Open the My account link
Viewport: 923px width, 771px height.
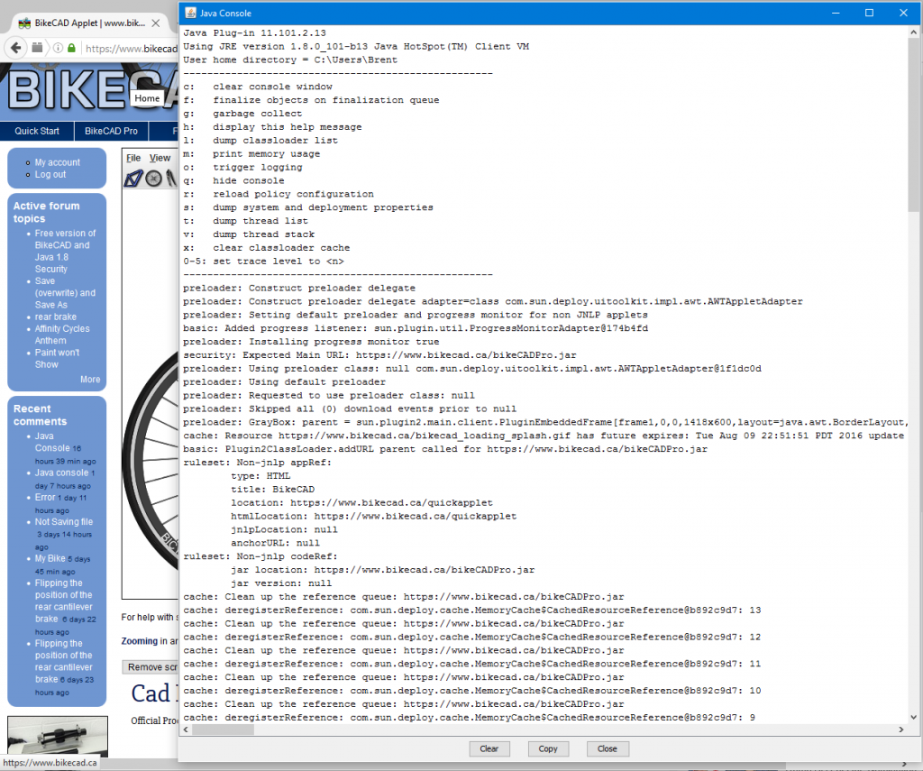pyautogui.click(x=58, y=162)
